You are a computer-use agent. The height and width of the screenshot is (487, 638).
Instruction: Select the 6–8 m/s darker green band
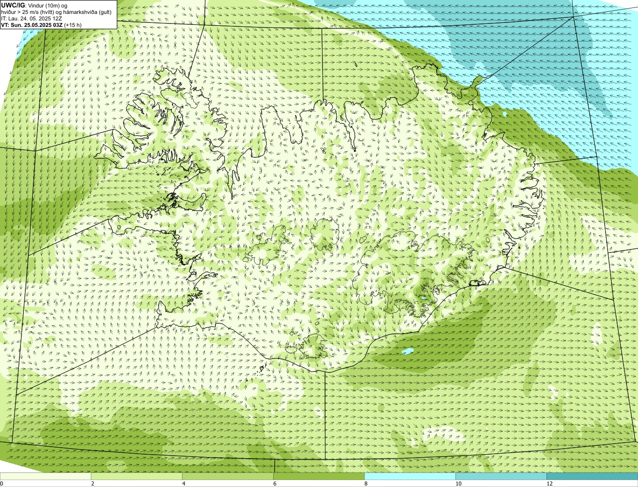tap(319, 477)
